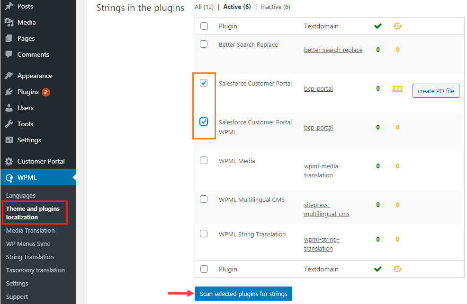Viewport: 467px width, 304px height.
Task: Show All (12) plugins filter
Action: (x=204, y=7)
